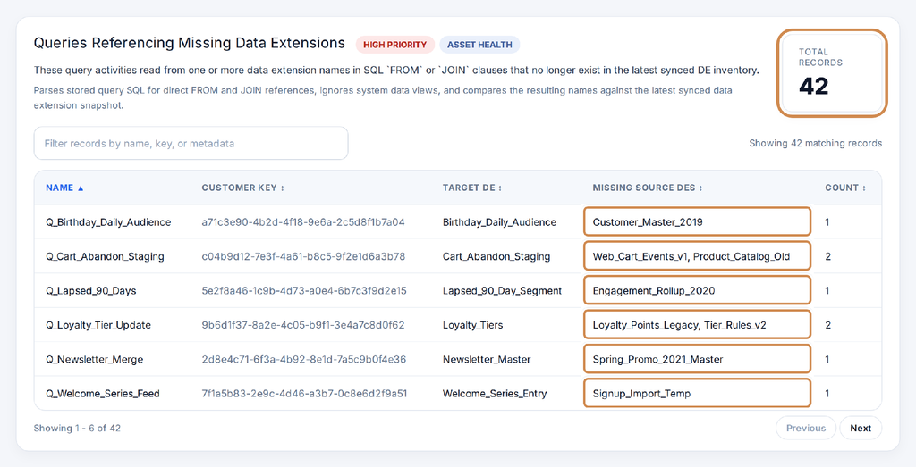Click target DE Cart_Abandon_Staging

point(496,256)
